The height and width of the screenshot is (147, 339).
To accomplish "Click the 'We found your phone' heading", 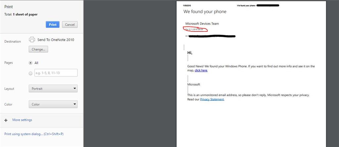I will (205, 12).
